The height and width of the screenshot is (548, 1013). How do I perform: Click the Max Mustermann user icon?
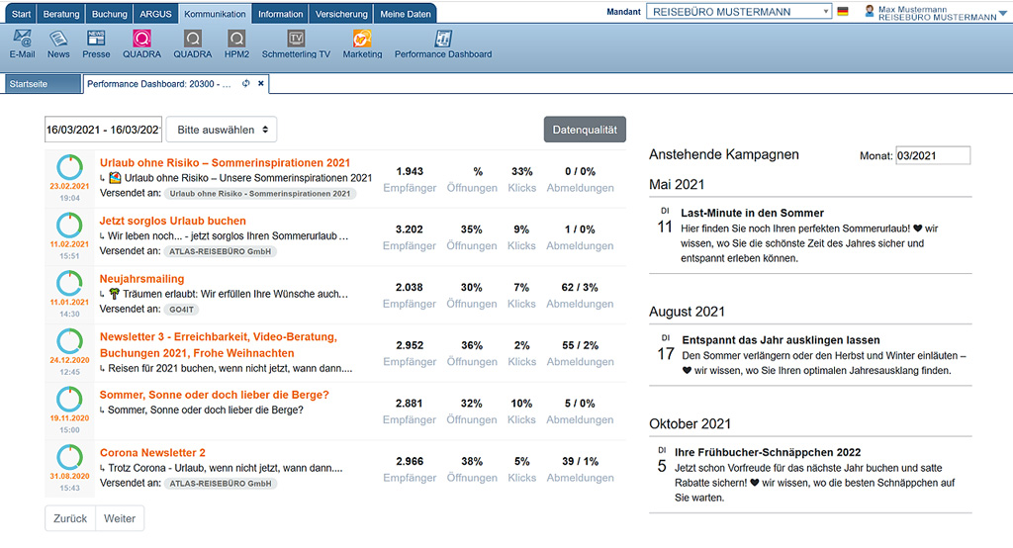[870, 11]
